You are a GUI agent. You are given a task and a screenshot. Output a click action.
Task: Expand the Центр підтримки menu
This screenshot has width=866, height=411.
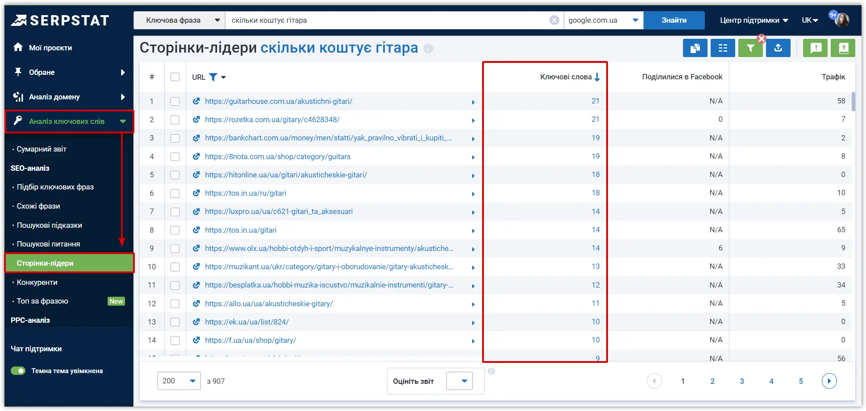(754, 20)
